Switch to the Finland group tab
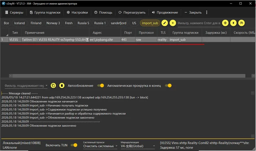Screen dimensions: 256x151 (x=36, y=23)
